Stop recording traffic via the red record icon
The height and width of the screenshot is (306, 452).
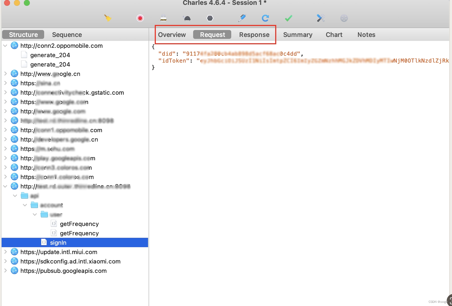[x=140, y=18]
